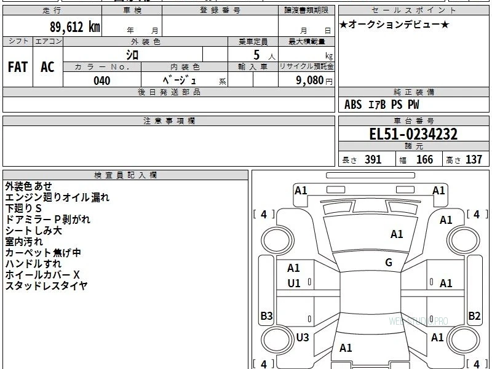Select the note ハンドルすれ
The height and width of the screenshot is (369, 492).
coord(33,264)
